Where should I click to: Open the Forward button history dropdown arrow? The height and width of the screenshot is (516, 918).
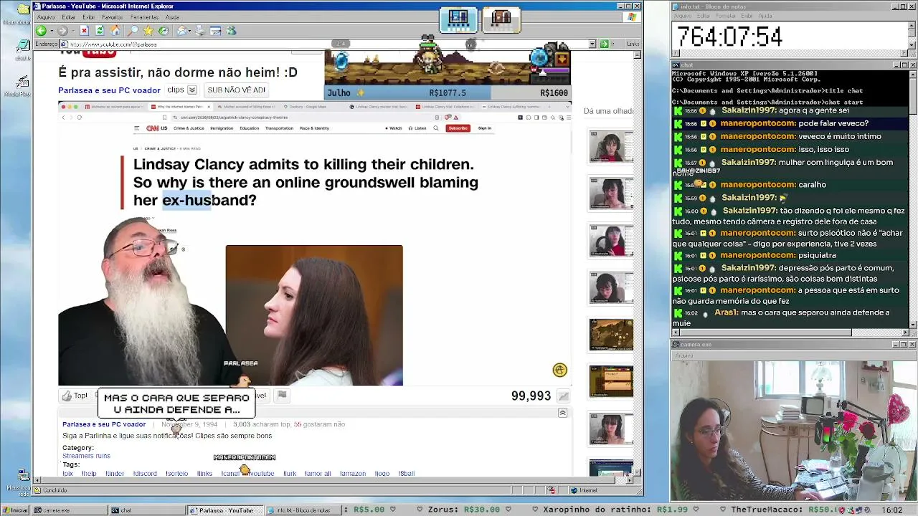pos(72,31)
